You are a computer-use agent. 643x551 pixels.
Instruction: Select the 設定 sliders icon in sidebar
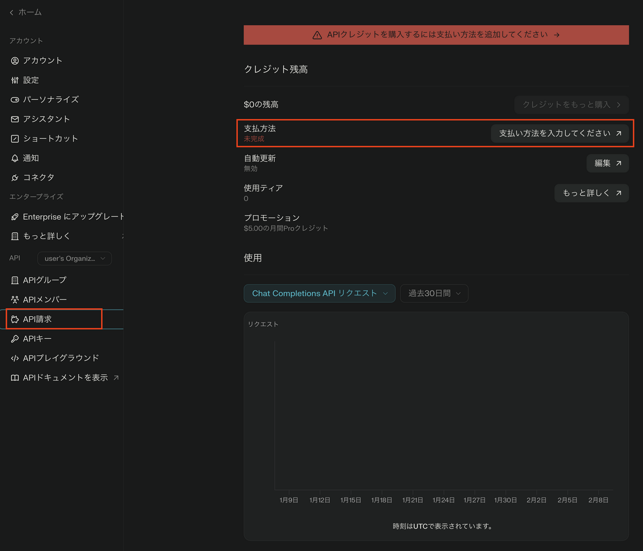[x=14, y=80]
